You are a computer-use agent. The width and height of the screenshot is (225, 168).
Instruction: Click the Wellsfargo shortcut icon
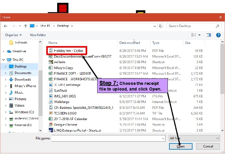pos(51,102)
